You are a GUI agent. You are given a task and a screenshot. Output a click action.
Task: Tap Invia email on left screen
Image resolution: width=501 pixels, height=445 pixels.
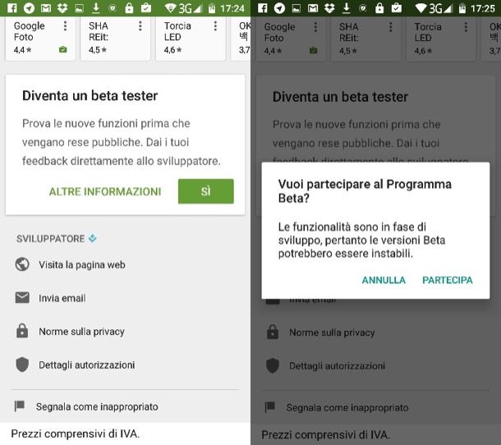click(62, 298)
